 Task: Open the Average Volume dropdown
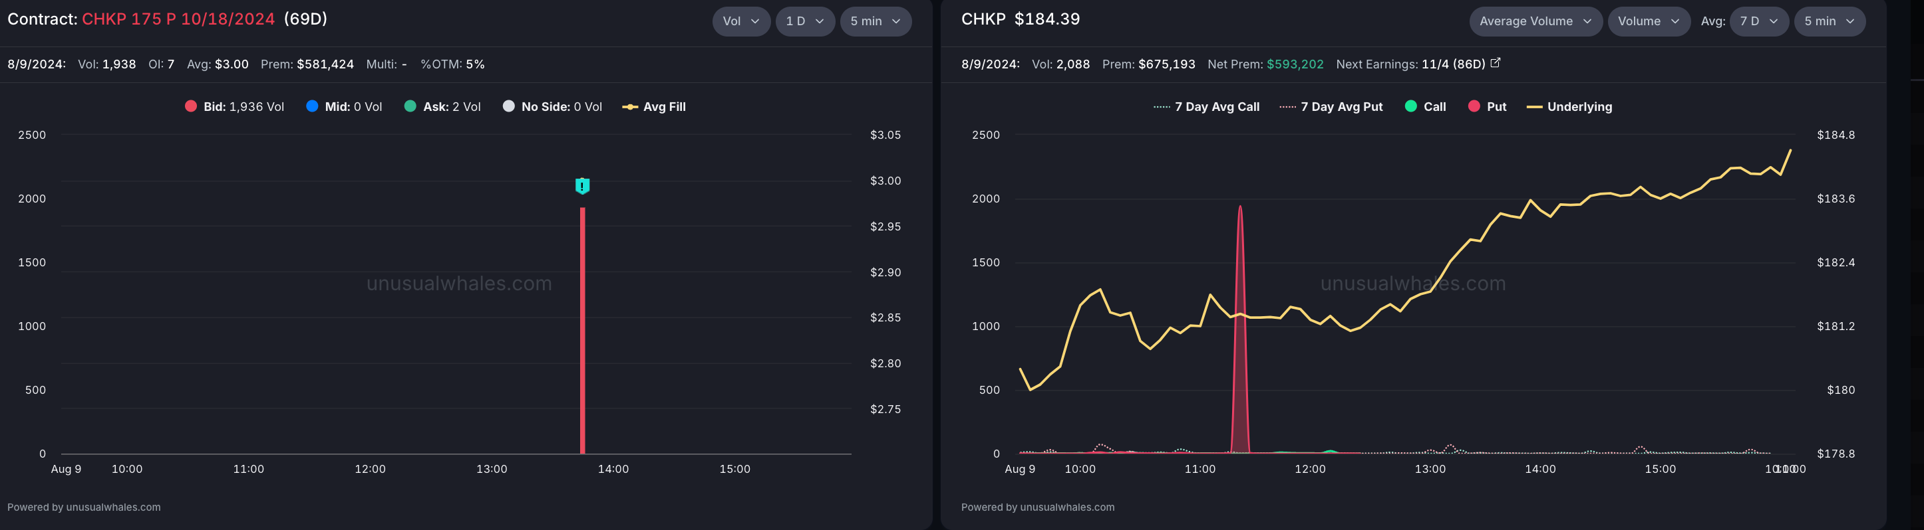(1535, 21)
